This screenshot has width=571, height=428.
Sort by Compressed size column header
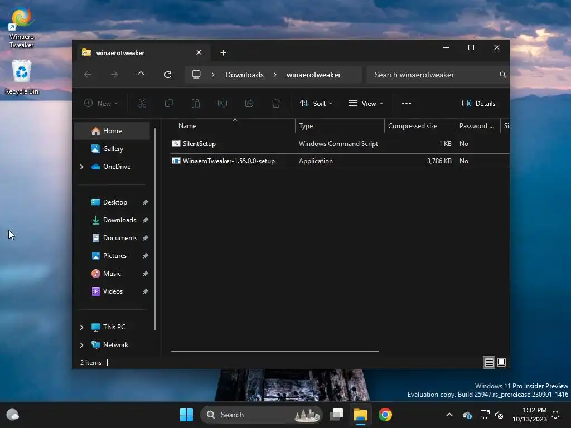[x=420, y=125]
